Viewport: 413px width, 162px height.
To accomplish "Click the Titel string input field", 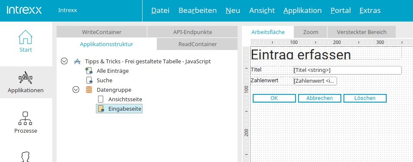I will pyautogui.click(x=347, y=70).
